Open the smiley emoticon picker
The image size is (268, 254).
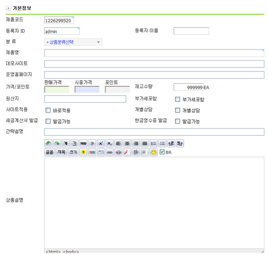pyautogui.click(x=153, y=152)
